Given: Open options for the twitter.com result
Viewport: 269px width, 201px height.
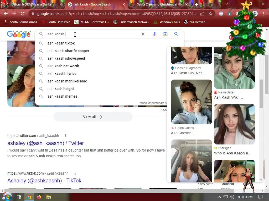Looking at the screenshot, I should 65,136.
